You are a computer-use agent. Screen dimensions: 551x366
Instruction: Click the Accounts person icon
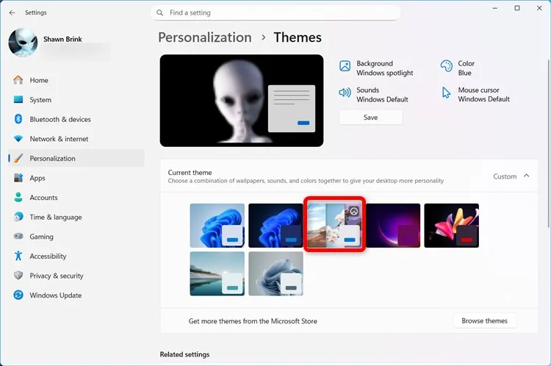click(x=18, y=197)
